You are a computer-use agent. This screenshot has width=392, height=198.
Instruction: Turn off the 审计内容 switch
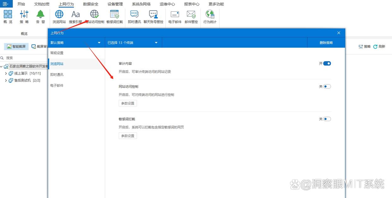coord(327,63)
